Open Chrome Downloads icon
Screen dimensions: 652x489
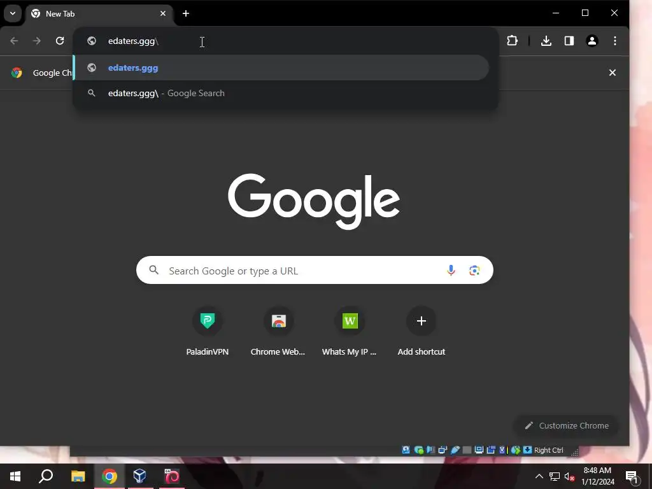click(546, 41)
